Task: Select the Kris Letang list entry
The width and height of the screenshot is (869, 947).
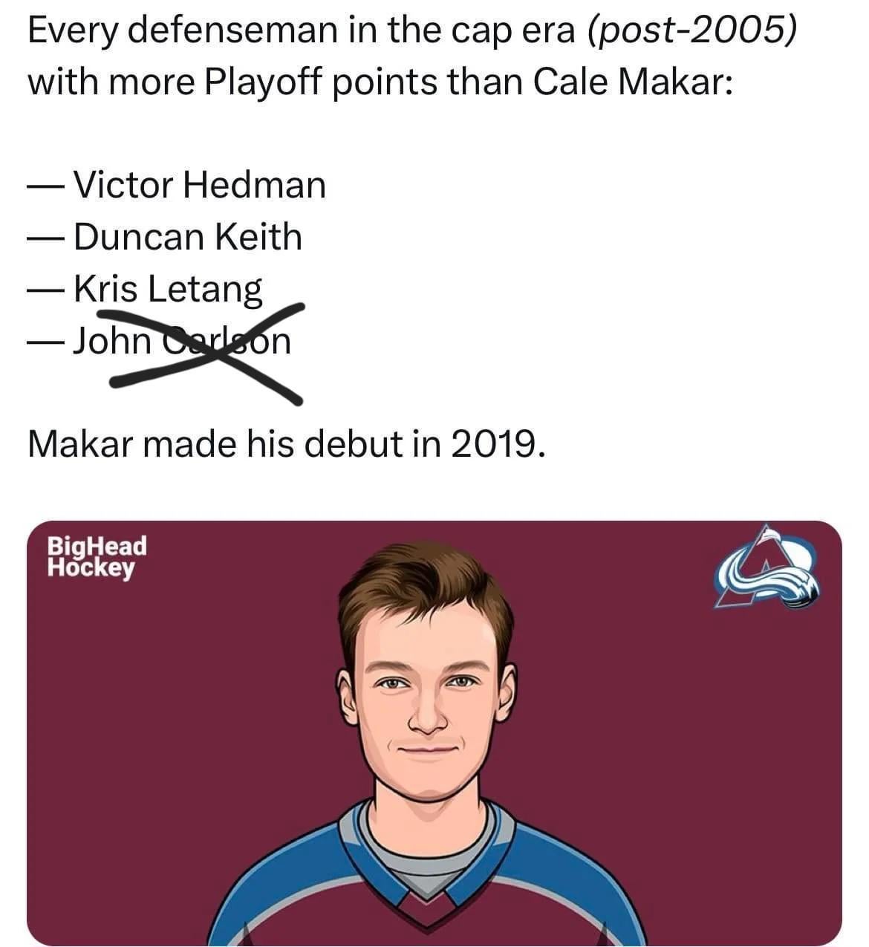Action: point(168,289)
